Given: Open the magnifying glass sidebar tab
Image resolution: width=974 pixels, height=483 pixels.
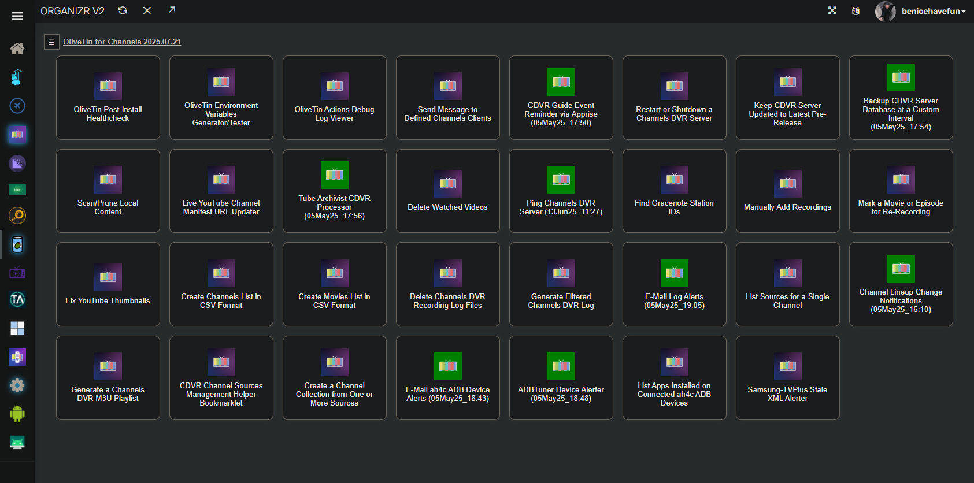Looking at the screenshot, I should 17,216.
